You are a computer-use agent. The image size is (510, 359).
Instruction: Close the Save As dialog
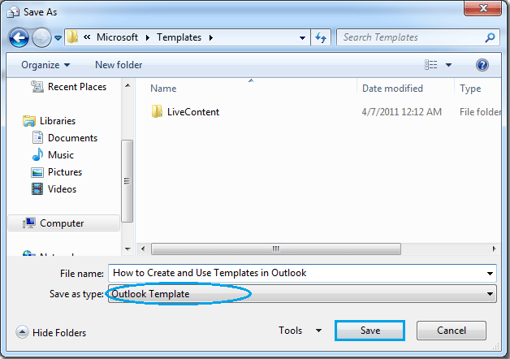coord(482,8)
